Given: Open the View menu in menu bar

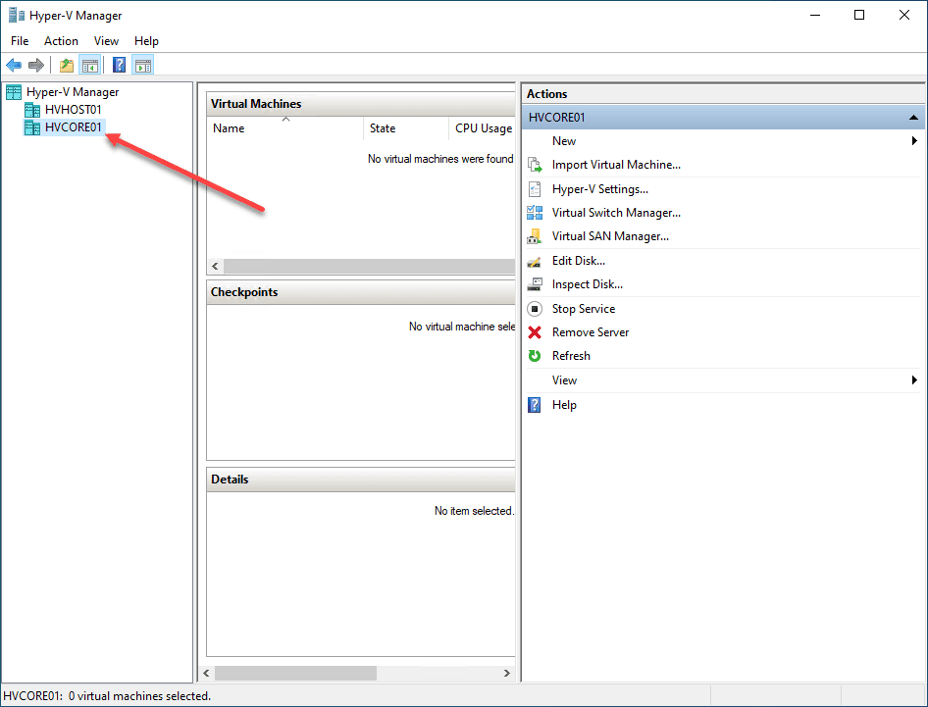Looking at the screenshot, I should [106, 41].
